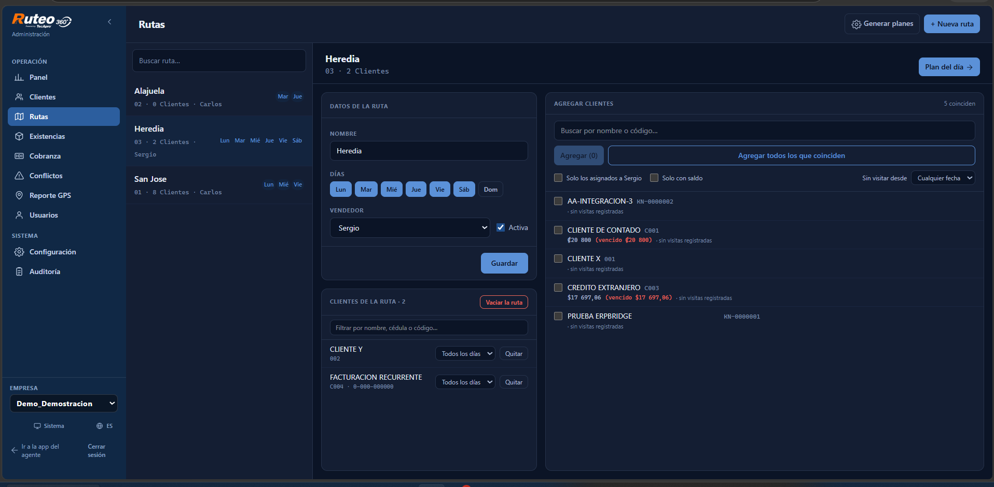Focus the Buscar ruta search field
This screenshot has height=487, width=994.
click(x=219, y=61)
